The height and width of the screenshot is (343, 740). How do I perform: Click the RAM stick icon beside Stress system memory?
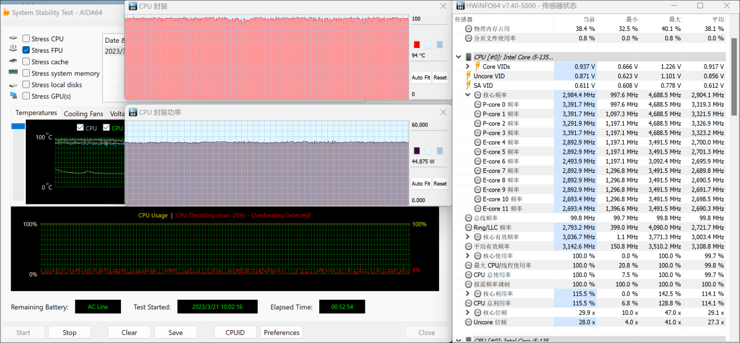(x=13, y=73)
